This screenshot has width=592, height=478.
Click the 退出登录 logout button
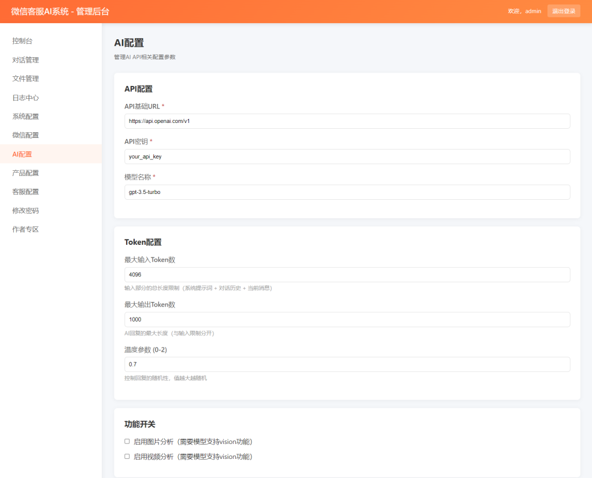pos(563,11)
